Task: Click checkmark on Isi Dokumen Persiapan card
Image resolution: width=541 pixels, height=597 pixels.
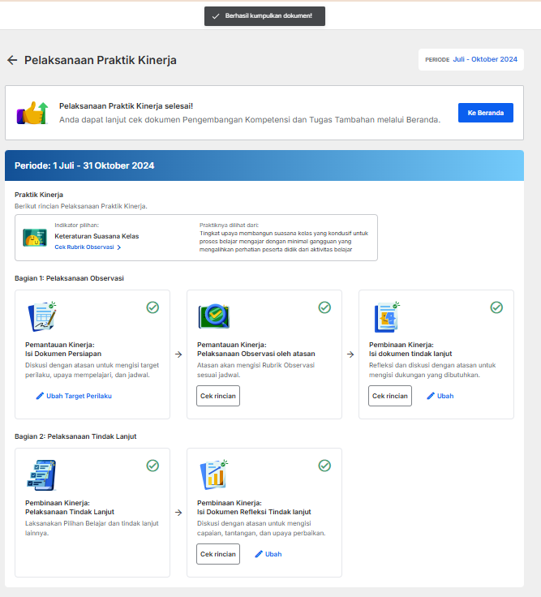Action: (x=152, y=307)
